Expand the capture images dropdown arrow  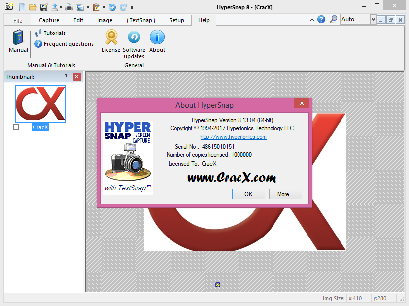coord(88,7)
